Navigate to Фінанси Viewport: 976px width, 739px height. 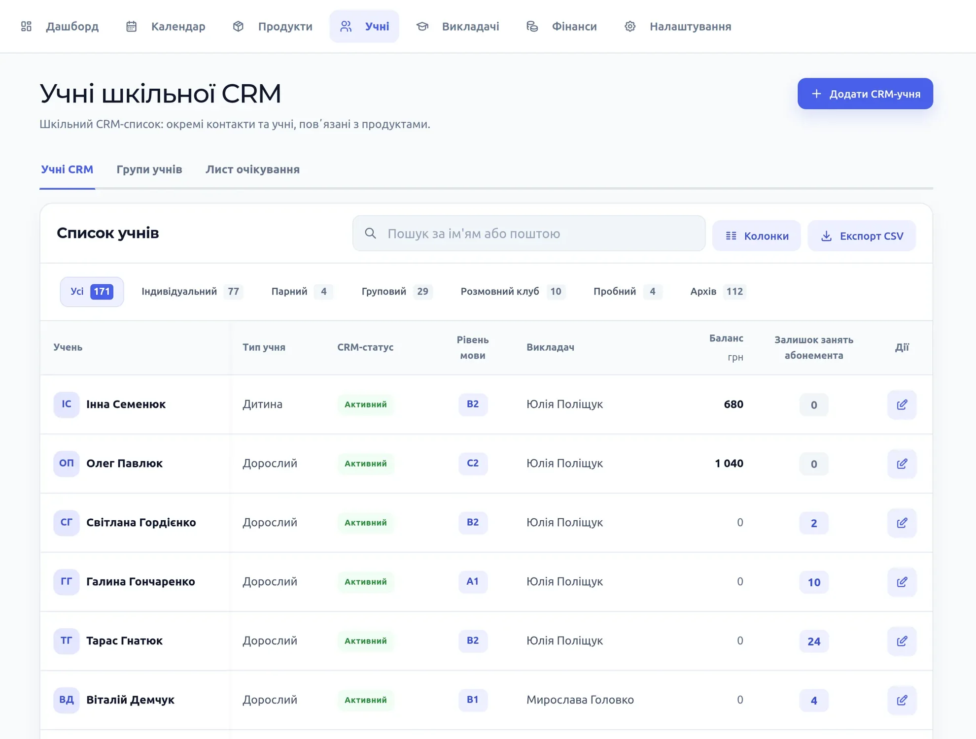(x=561, y=26)
